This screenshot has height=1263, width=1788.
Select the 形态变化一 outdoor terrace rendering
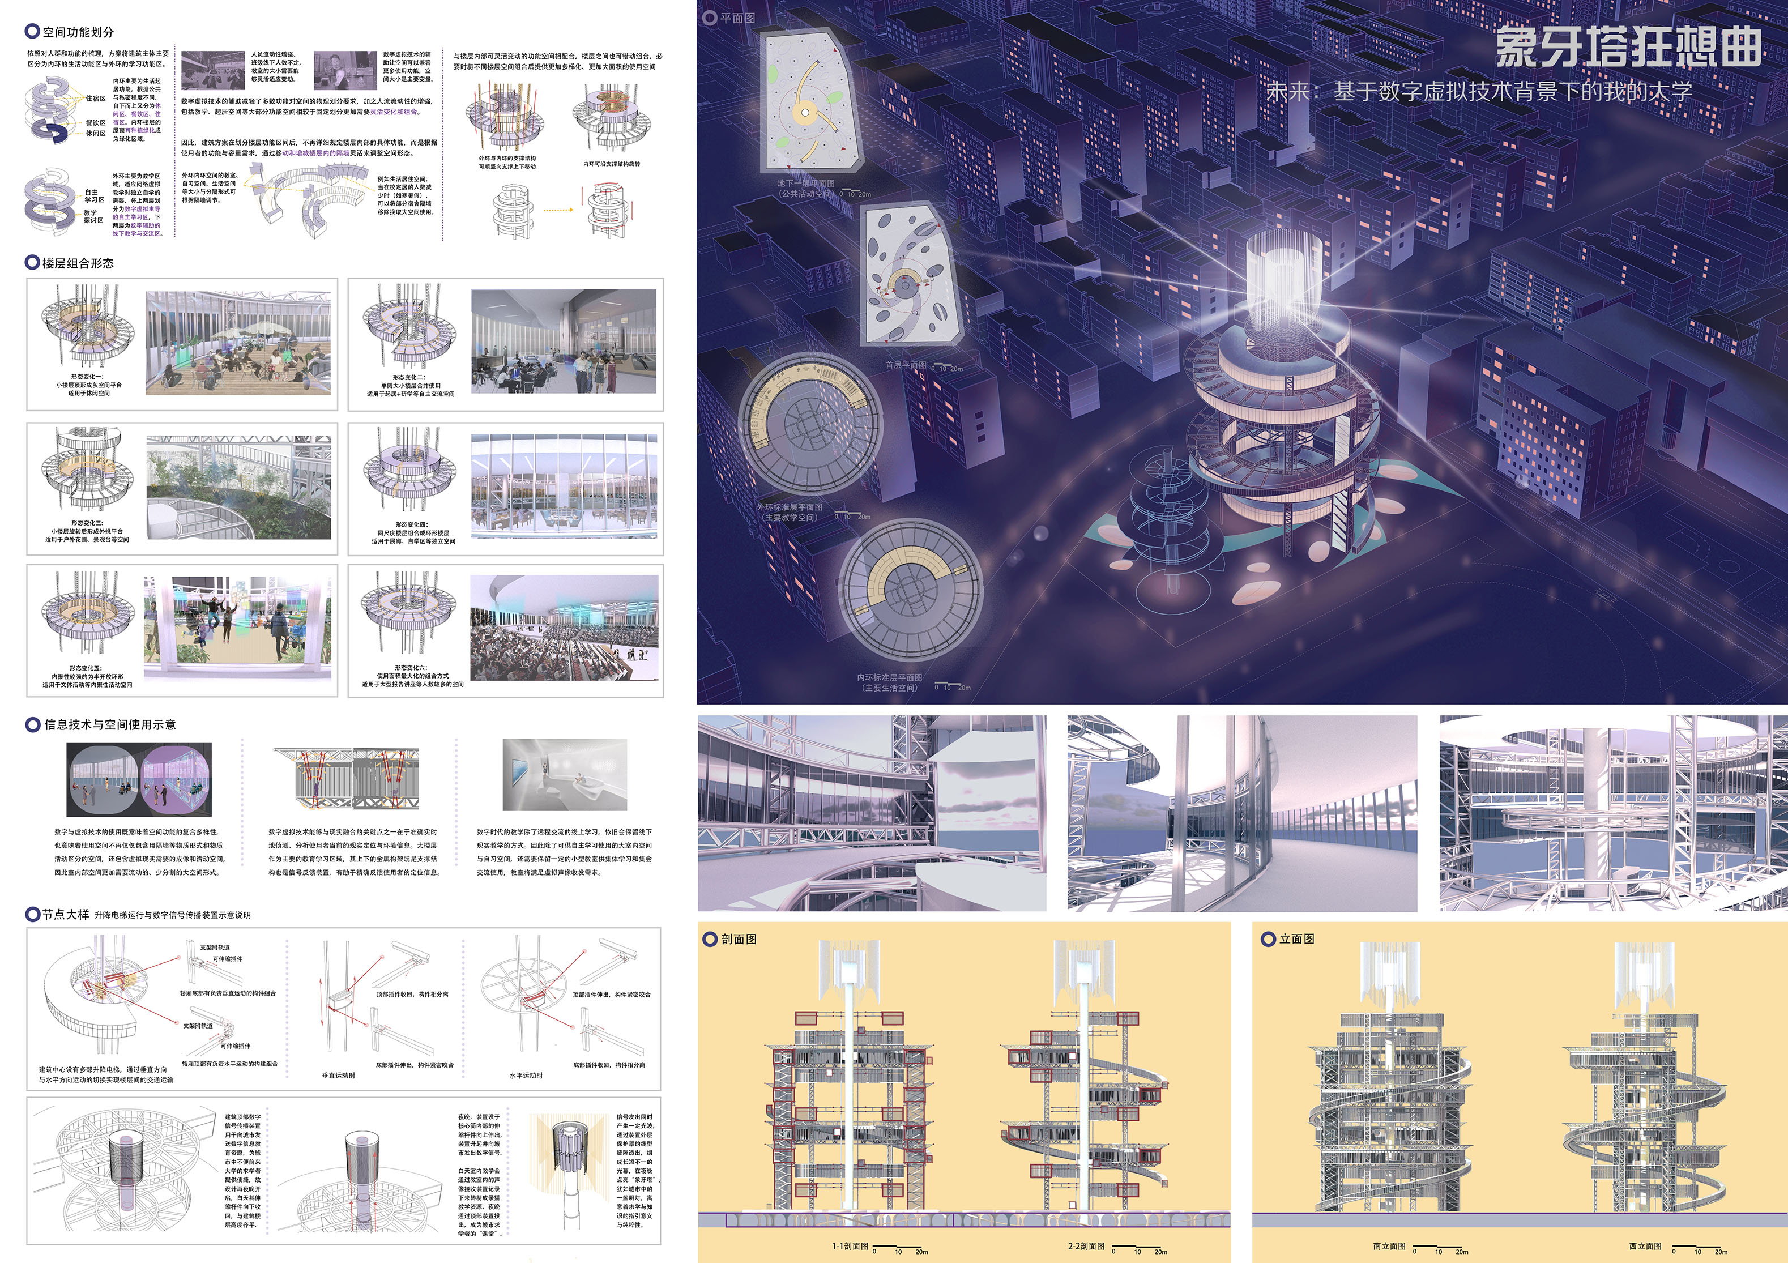coord(238,343)
